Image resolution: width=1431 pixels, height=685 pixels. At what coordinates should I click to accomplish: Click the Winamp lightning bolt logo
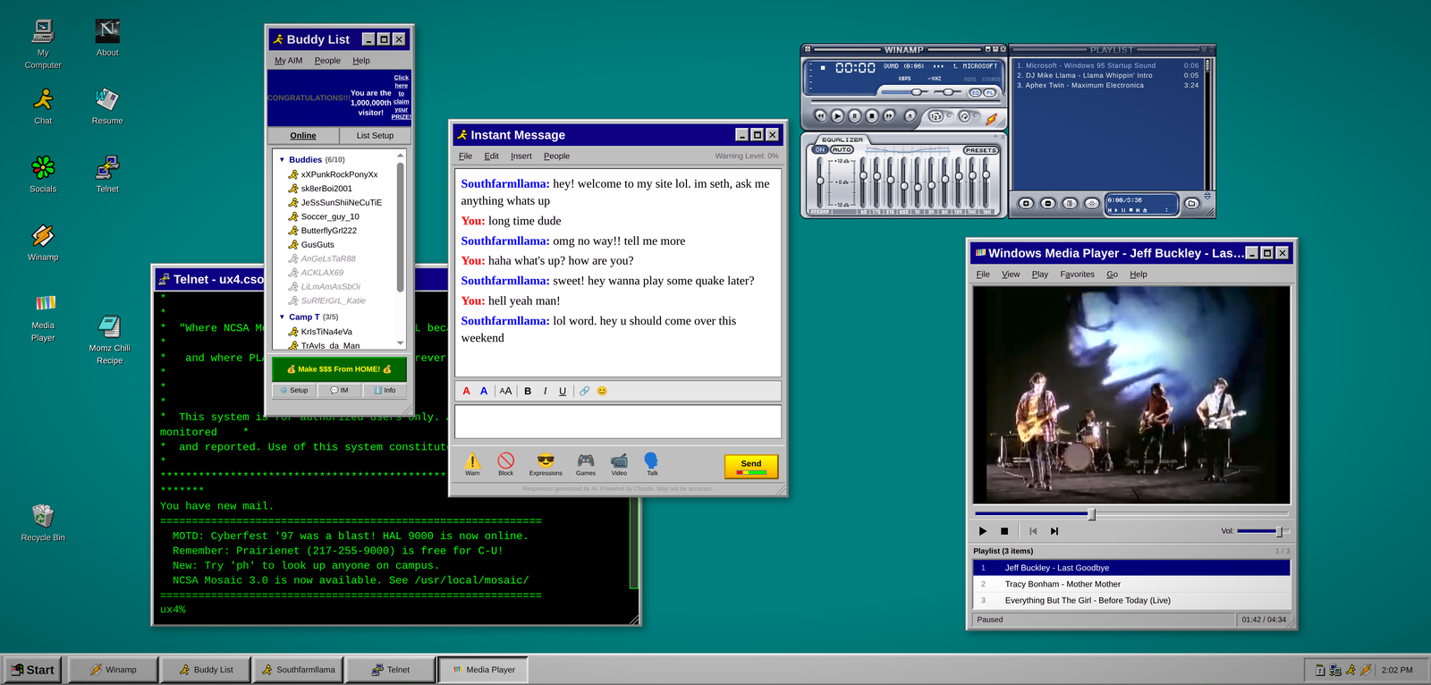point(991,119)
